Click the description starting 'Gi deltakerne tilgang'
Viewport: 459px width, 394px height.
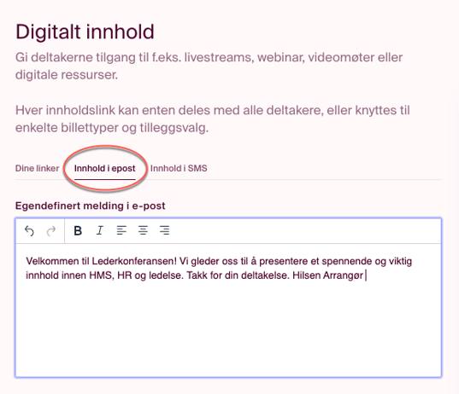[209, 66]
